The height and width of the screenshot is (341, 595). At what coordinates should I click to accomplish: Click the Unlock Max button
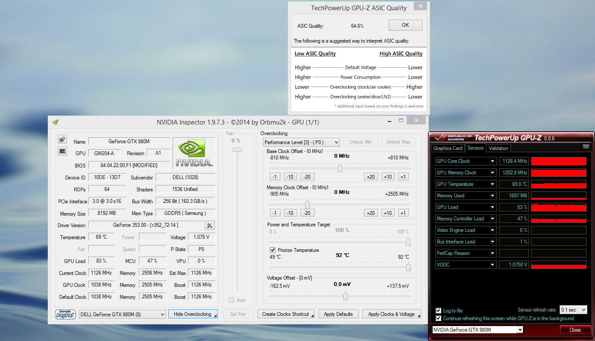click(398, 142)
